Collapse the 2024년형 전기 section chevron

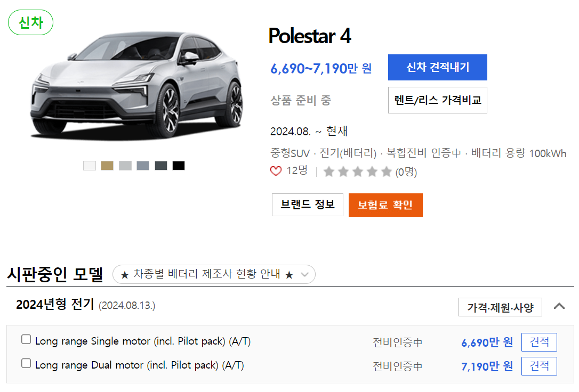tap(559, 306)
